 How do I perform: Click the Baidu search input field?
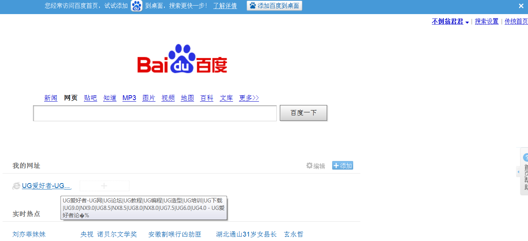click(155, 113)
